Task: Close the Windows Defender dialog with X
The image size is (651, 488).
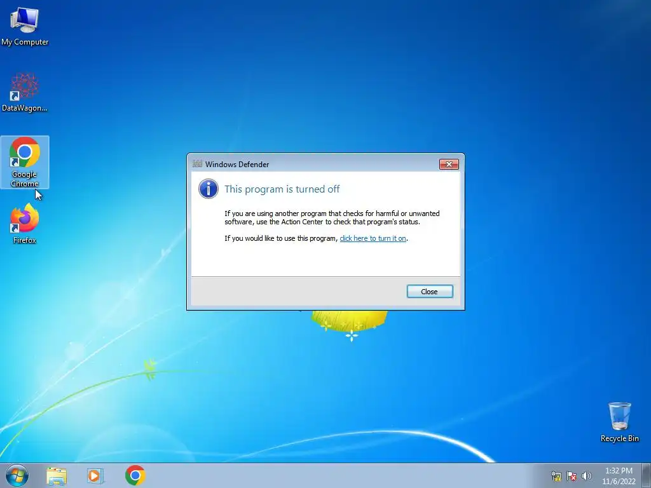Action: tap(449, 165)
